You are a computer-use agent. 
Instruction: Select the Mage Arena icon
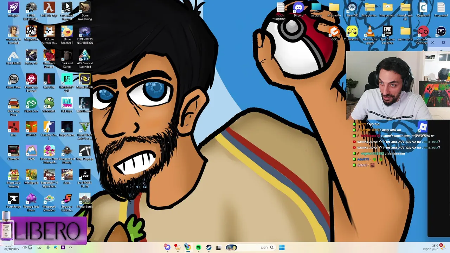pos(67,129)
